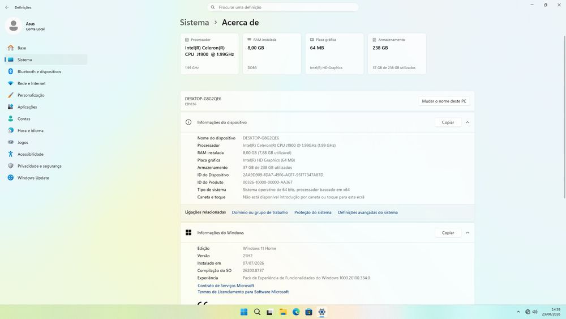Click the clock and date in taskbar
Viewport: 566px width, 319px height.
[551, 312]
